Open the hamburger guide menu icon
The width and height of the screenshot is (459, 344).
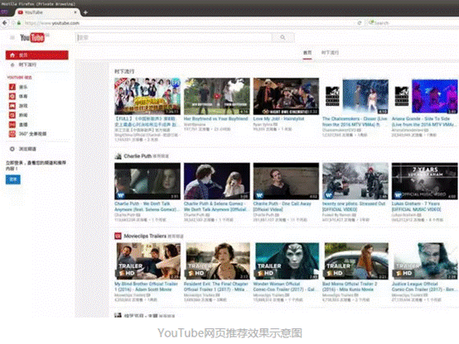point(12,38)
